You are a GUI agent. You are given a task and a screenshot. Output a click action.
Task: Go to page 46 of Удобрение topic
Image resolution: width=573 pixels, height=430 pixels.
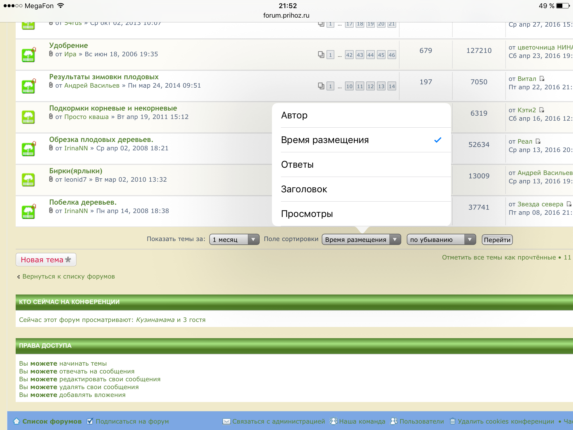[392, 55]
